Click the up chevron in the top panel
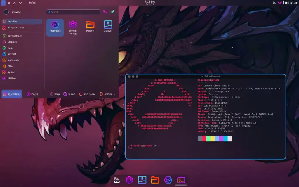The height and width of the screenshot is (187, 299). click(x=15, y=3)
